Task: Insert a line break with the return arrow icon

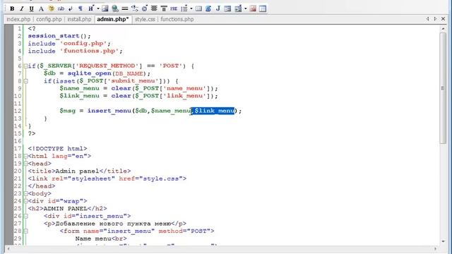Action: click(x=71, y=8)
